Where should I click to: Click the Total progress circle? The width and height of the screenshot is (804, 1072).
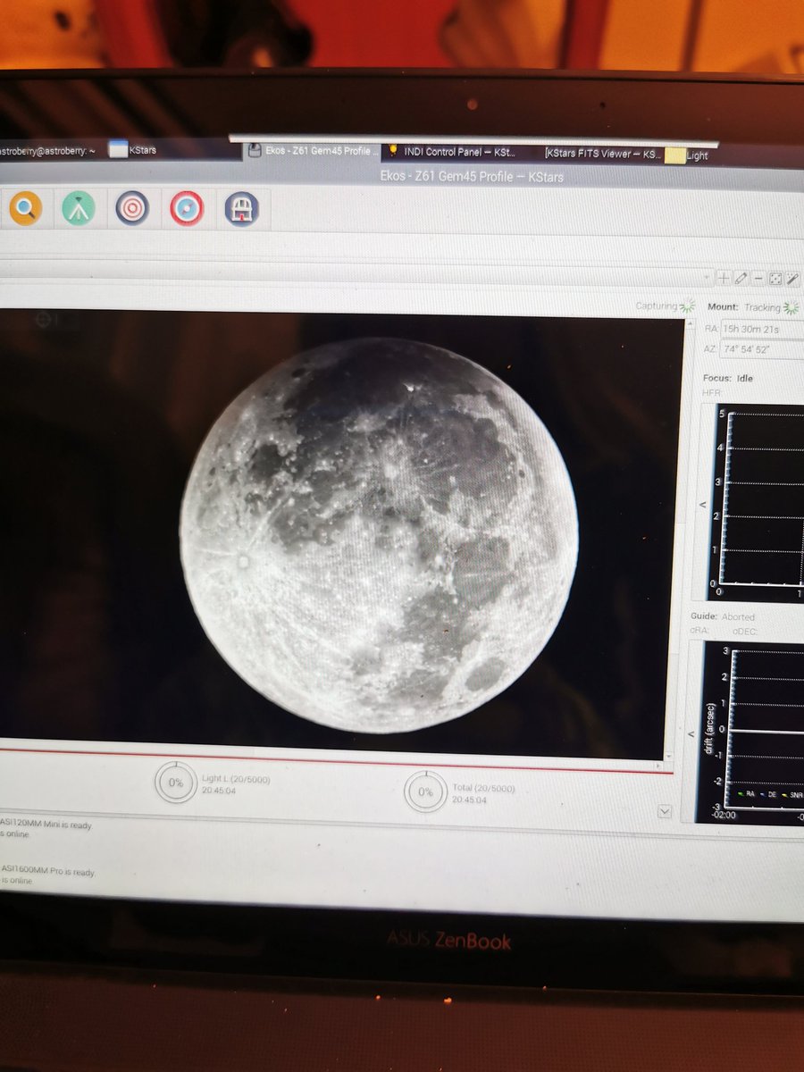coord(425,791)
